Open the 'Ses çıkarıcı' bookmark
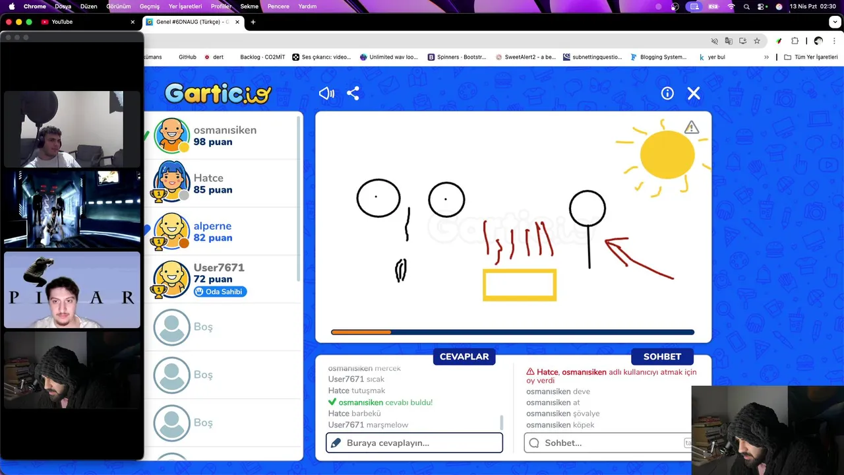Viewport: 844px width, 475px height. (322, 57)
